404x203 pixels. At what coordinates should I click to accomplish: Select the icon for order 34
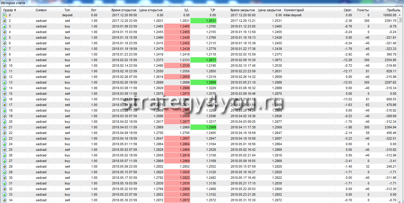point(5,200)
